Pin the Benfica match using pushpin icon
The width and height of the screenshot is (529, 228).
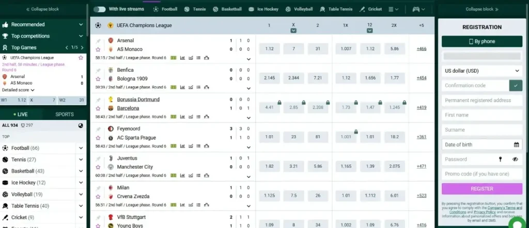pyautogui.click(x=98, y=70)
